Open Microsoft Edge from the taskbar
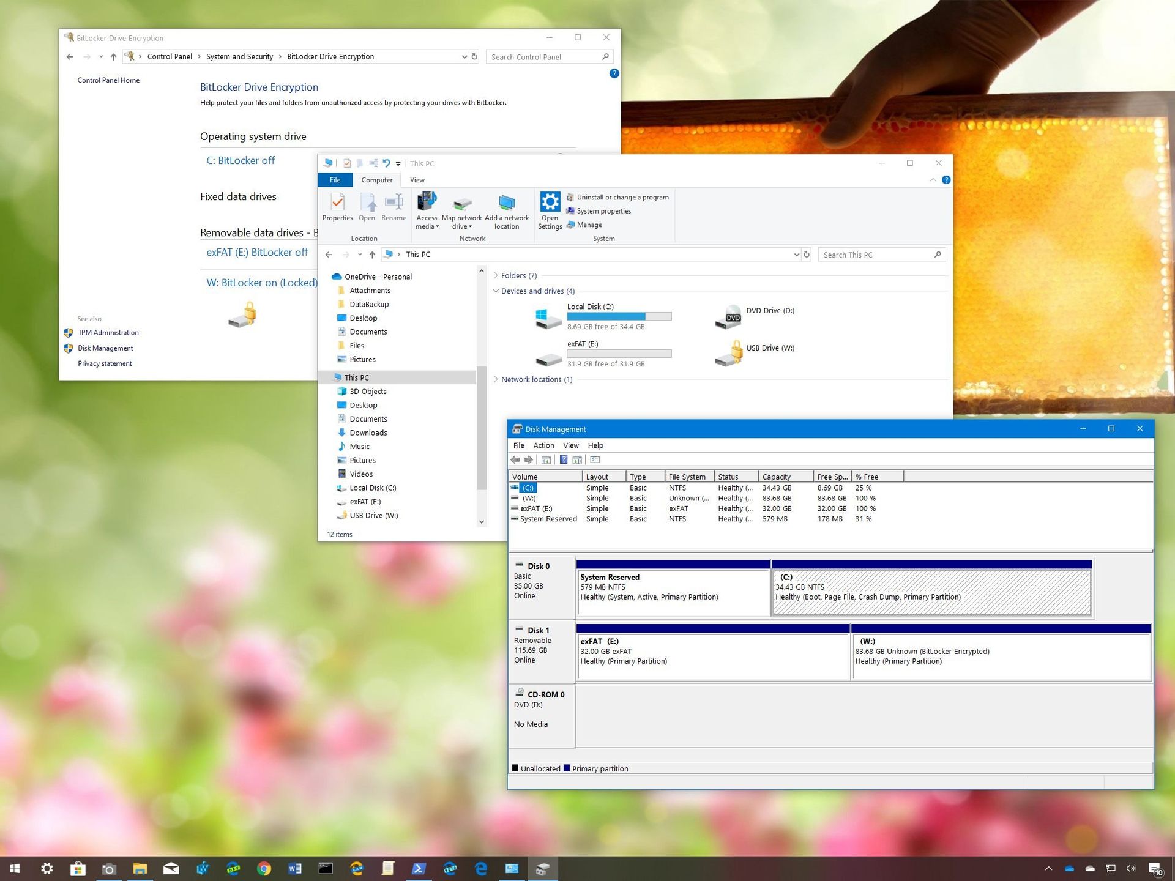Screen dimensions: 1175x881 tap(481, 868)
